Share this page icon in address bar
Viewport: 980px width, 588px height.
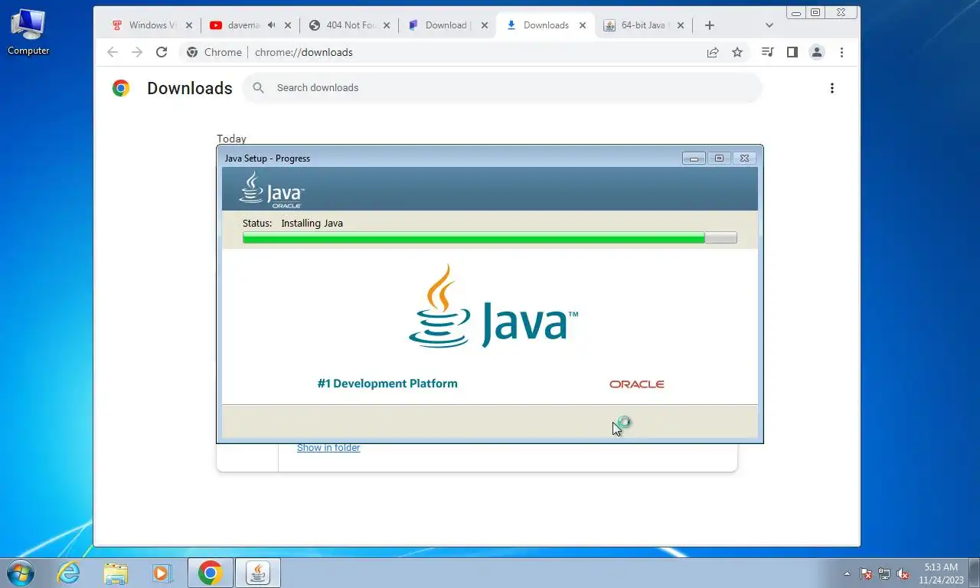pos(713,52)
